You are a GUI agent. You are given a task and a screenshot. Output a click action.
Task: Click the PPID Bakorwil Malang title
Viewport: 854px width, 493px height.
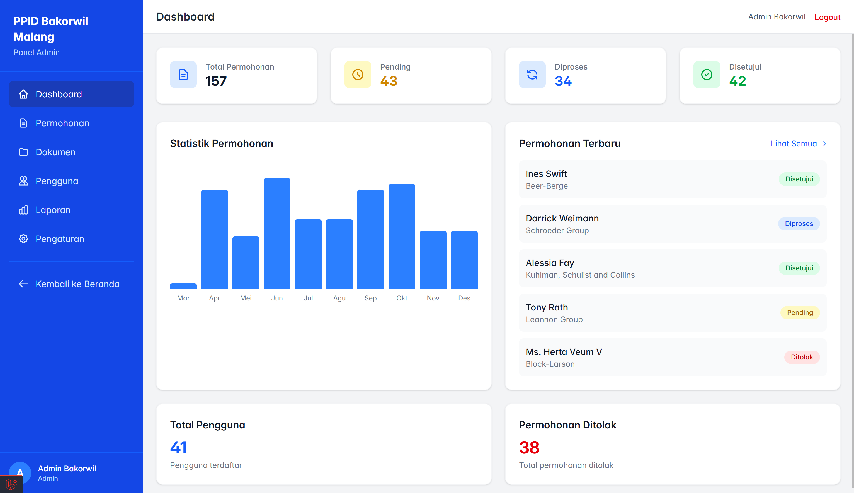(50, 29)
